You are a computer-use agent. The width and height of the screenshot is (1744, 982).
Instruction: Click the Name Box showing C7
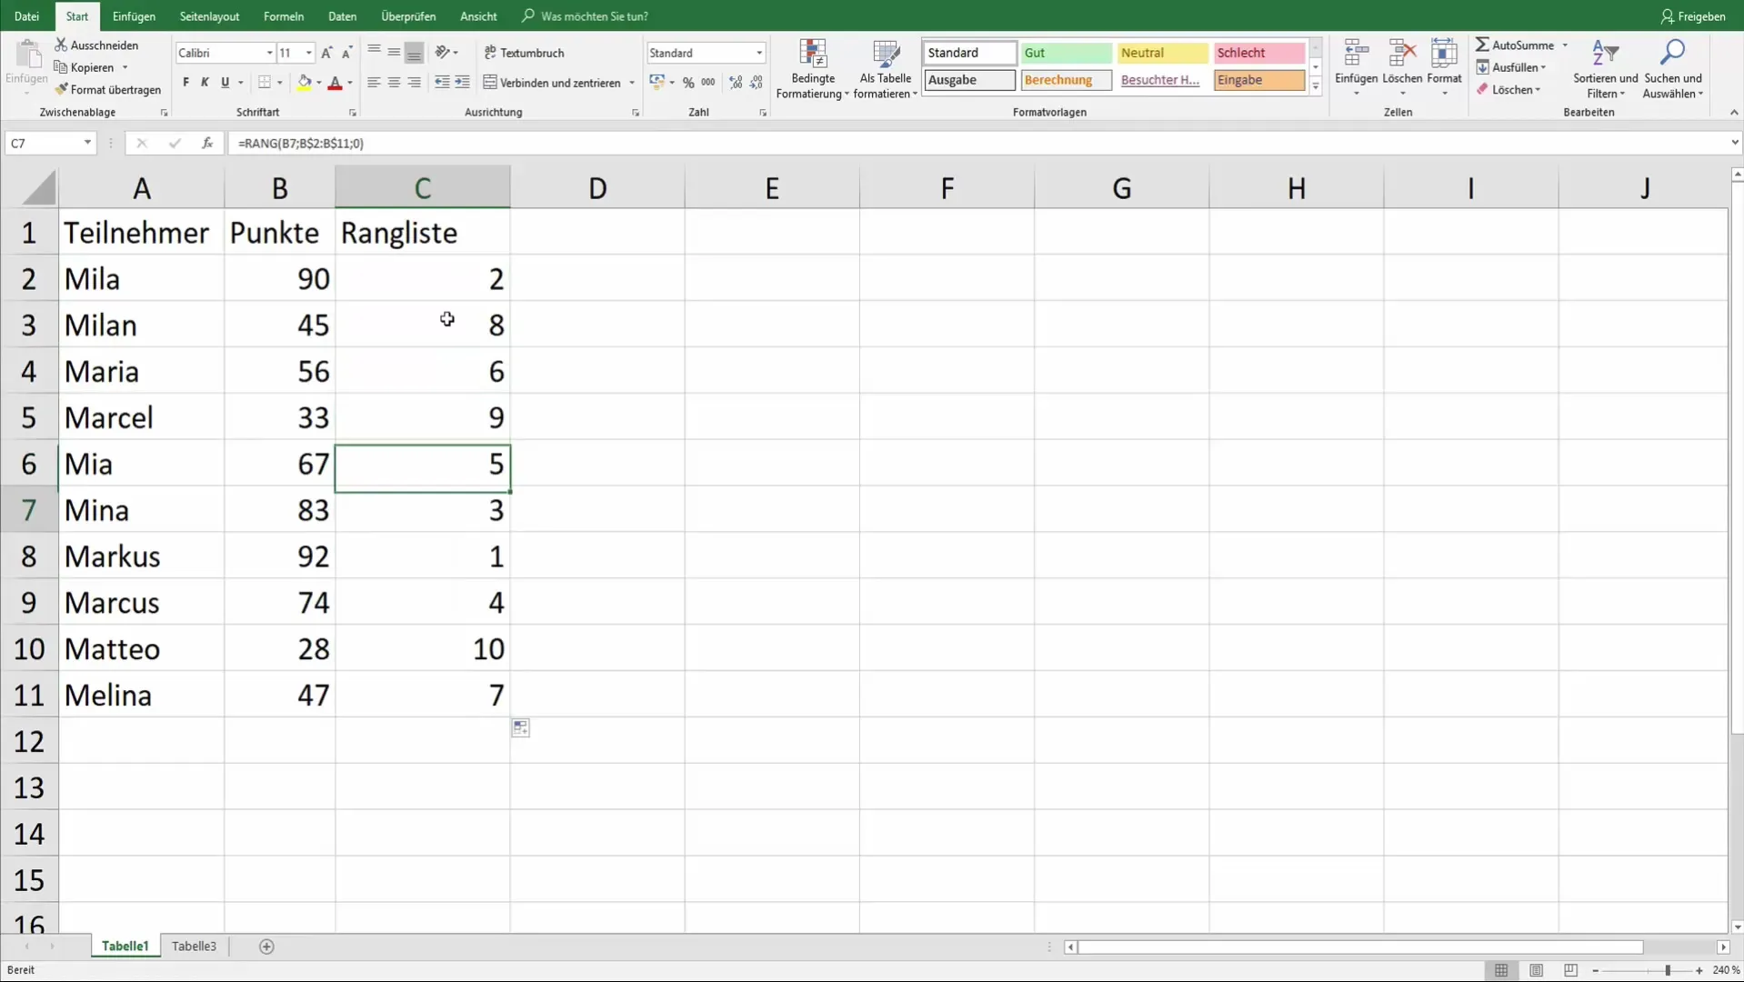click(x=44, y=143)
